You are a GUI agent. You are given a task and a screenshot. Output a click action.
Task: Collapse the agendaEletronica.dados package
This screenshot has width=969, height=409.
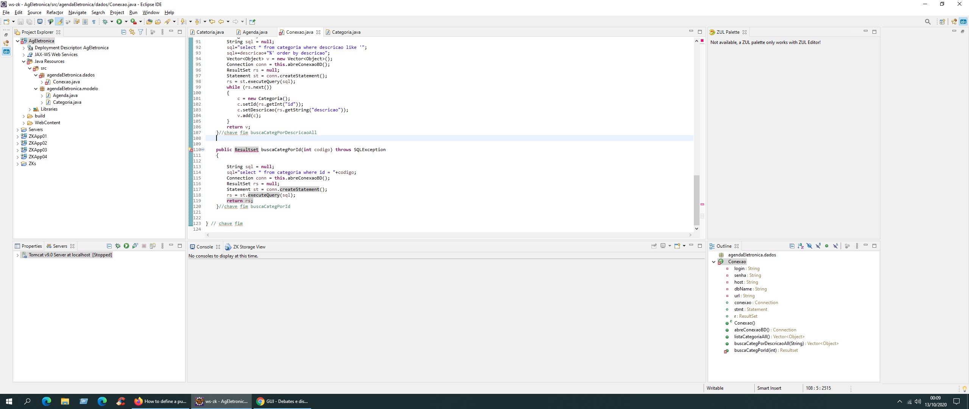(36, 75)
